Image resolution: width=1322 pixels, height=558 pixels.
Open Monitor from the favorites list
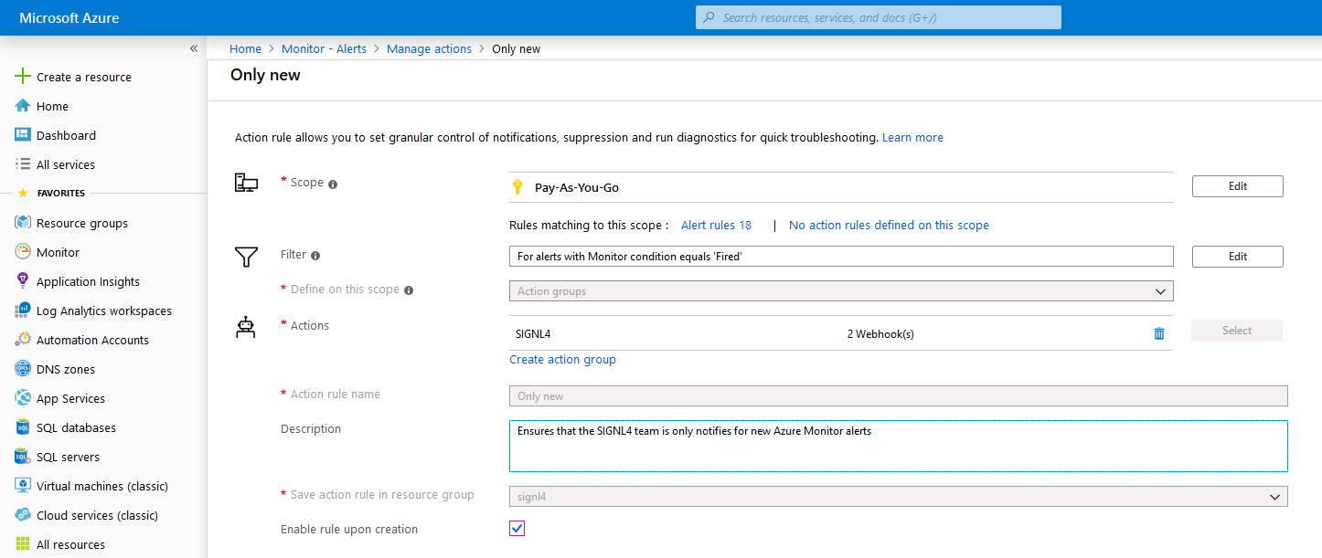pyautogui.click(x=58, y=253)
